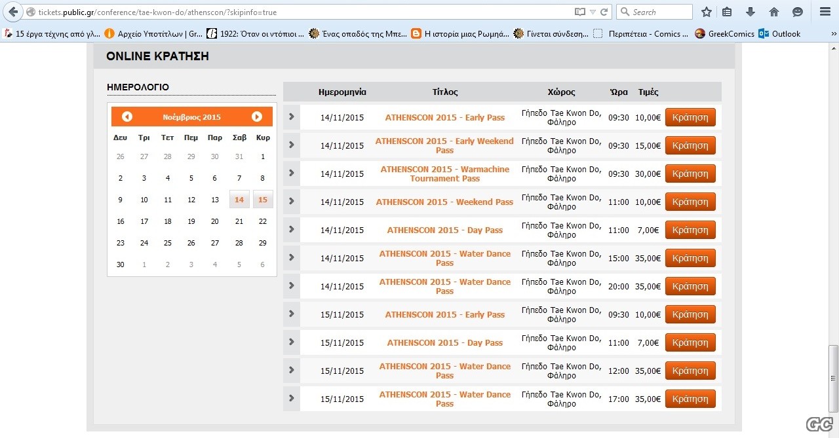Viewport: 839px width, 438px height.
Task: Open the bookmarks list icon
Action: pos(727,12)
